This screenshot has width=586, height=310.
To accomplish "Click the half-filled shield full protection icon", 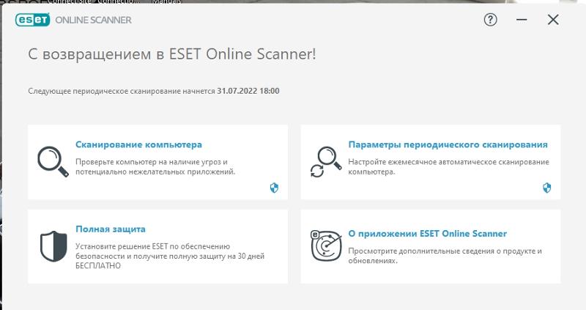I will [x=53, y=246].
